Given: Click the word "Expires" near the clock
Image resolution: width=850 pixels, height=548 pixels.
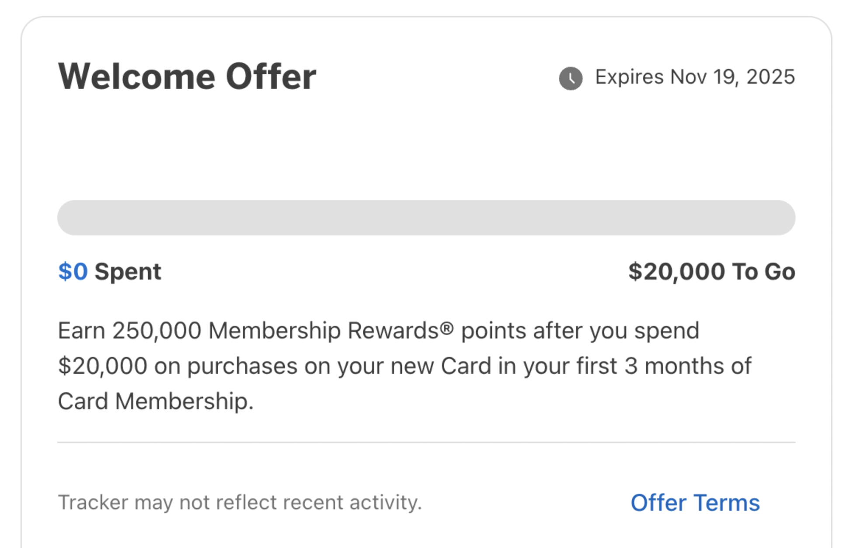Looking at the screenshot, I should (629, 77).
